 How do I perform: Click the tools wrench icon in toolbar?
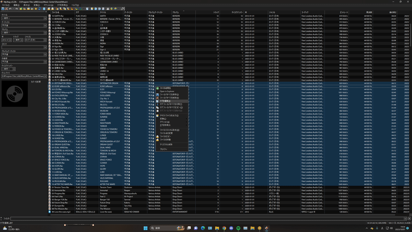123,9
